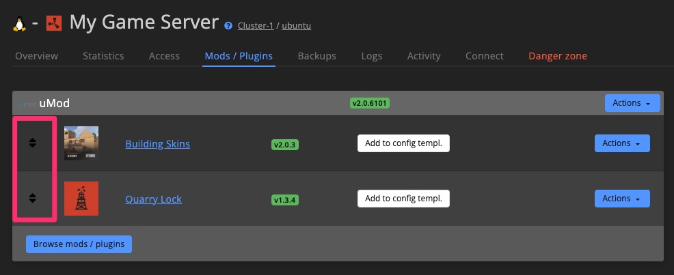Click the uMod section title text

tap(55, 104)
